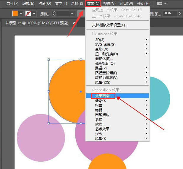Open the 模糊 submenu
This screenshot has height=169, width=183.
118,110
